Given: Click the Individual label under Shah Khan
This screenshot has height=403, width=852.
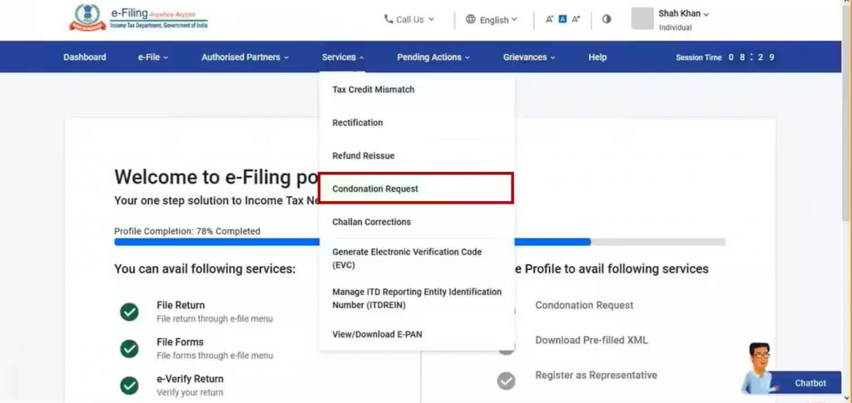Looking at the screenshot, I should 676,27.
